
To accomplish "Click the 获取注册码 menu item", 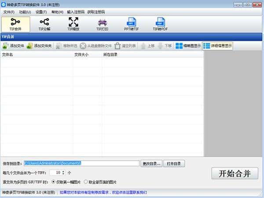I will [x=98, y=12].
